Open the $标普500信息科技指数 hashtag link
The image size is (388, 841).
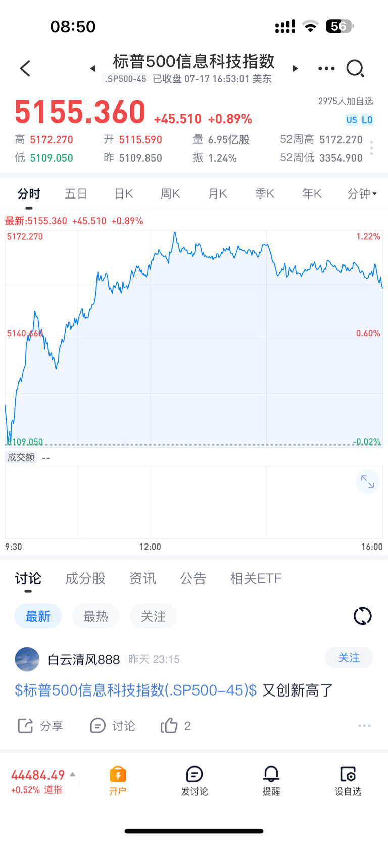click(135, 690)
